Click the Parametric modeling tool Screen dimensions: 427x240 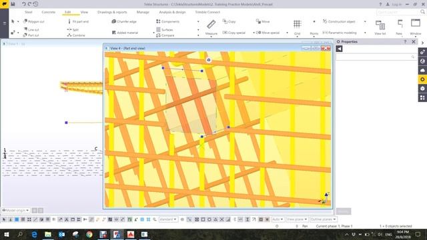point(340,33)
